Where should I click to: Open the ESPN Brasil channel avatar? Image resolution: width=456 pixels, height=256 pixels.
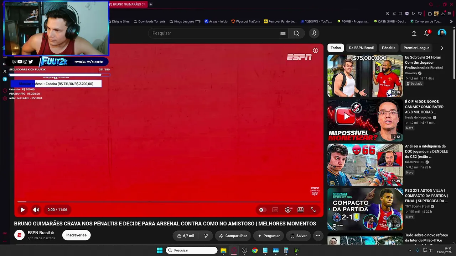19,235
